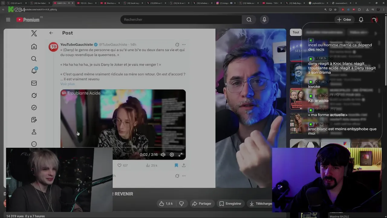The width and height of the screenshot is (387, 218).
Task: Switch to the Instagram browser tab
Action: [225, 3]
